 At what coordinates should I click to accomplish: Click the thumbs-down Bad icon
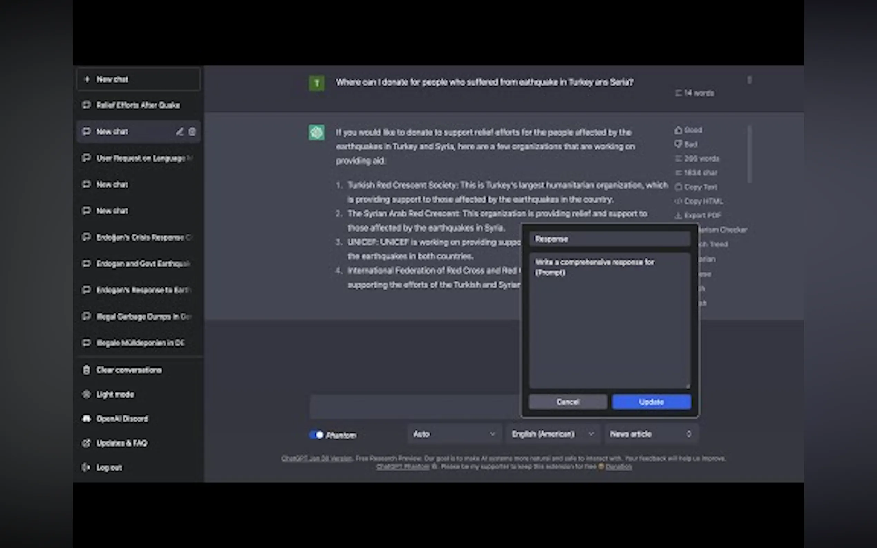678,144
